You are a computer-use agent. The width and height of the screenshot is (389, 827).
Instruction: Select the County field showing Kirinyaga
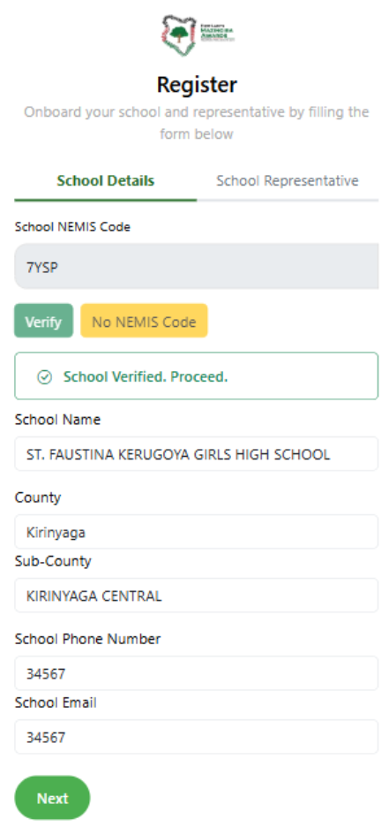tap(197, 532)
